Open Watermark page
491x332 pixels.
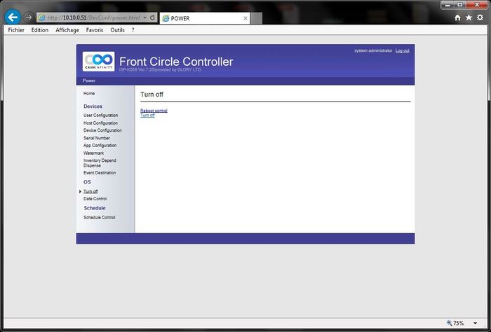pyautogui.click(x=93, y=153)
